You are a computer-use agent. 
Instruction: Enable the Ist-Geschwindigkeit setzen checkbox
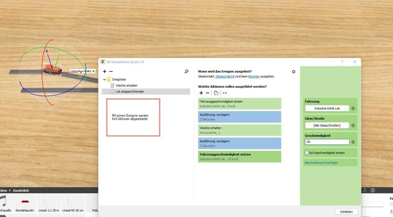click(x=307, y=153)
